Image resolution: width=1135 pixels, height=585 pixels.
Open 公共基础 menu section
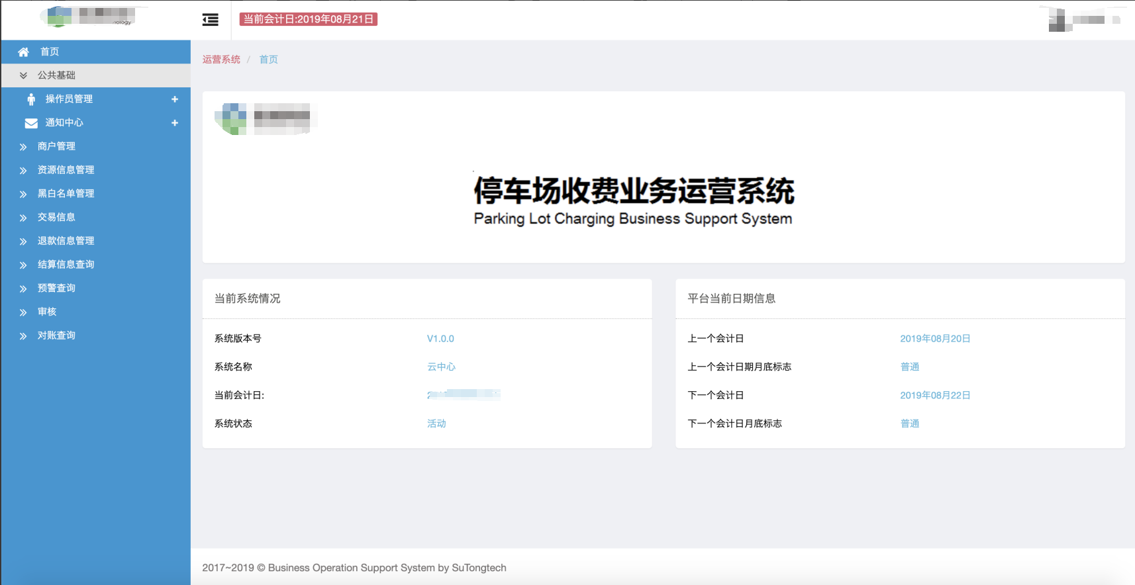tap(95, 75)
